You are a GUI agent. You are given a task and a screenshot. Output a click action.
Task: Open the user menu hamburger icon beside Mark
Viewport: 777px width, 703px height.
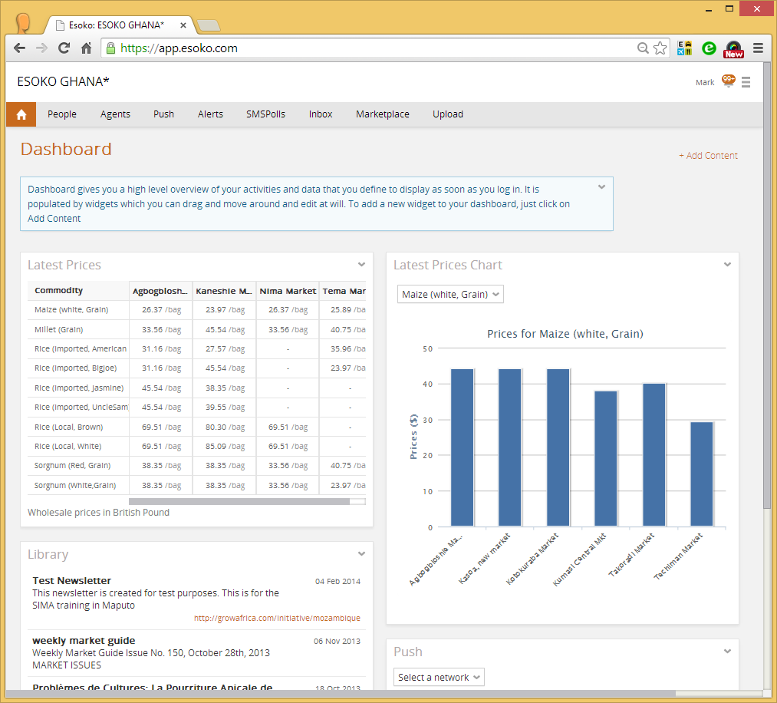[x=746, y=82]
